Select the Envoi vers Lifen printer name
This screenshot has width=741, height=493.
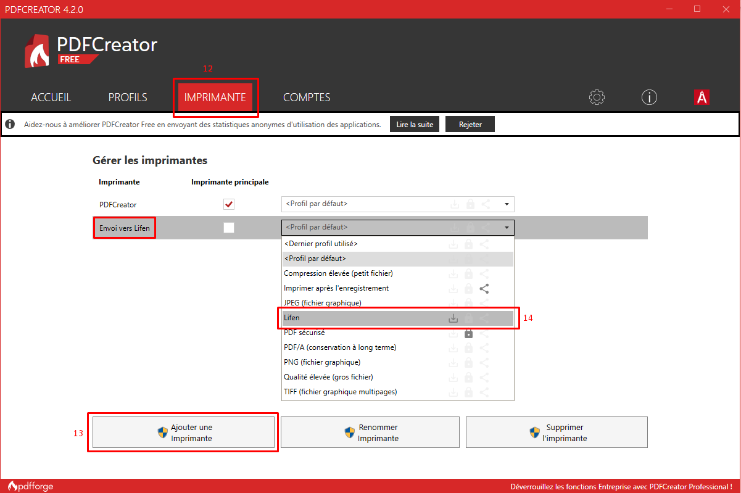pyautogui.click(x=124, y=228)
